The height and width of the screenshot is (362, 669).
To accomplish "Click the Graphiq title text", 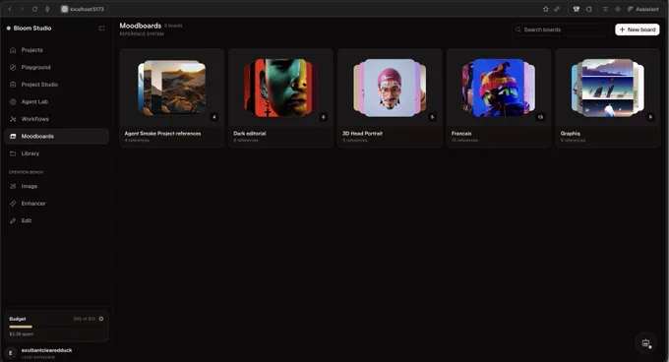I will coord(570,134).
